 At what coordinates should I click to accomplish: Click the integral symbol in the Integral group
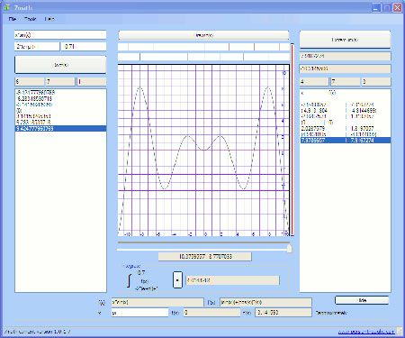click(x=130, y=280)
